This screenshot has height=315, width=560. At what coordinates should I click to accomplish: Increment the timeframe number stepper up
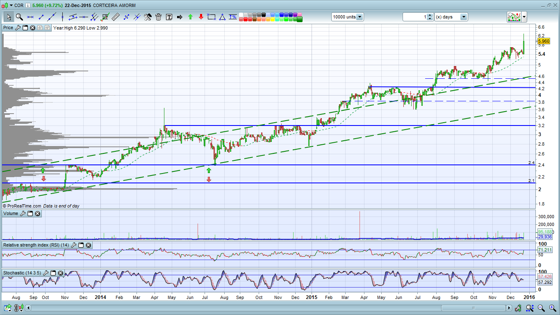click(430, 15)
